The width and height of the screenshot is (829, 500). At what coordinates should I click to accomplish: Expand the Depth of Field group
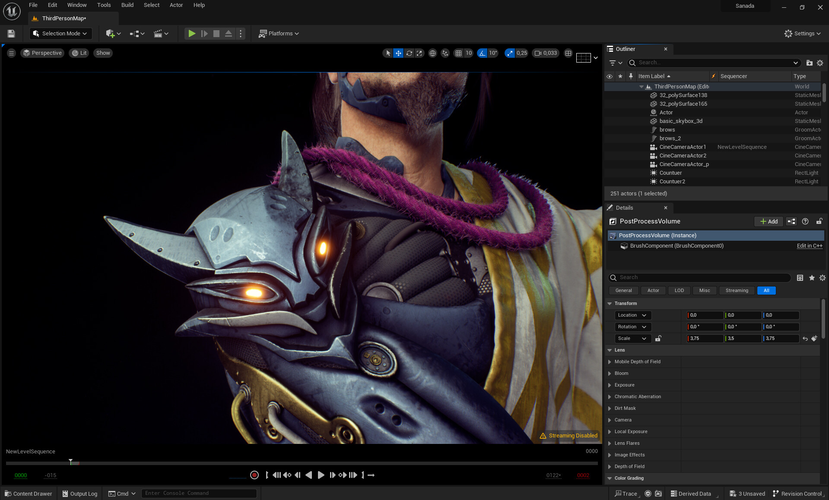pyautogui.click(x=610, y=467)
